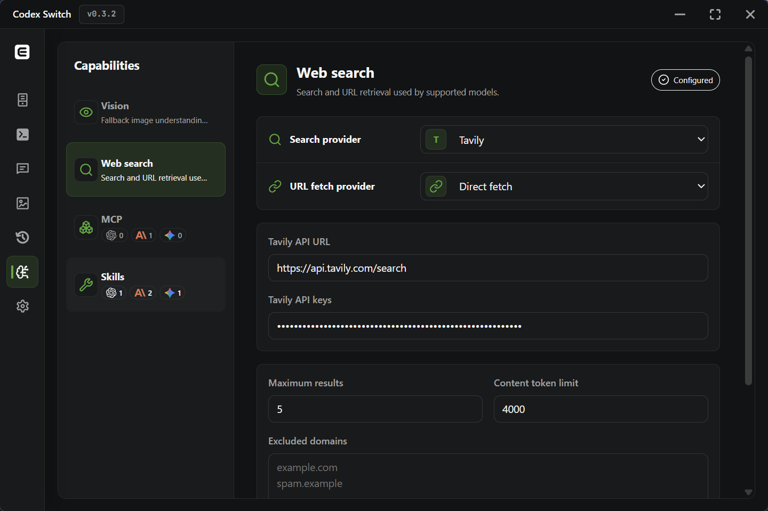Click the Tavily T badge icon
The height and width of the screenshot is (511, 768).
click(436, 140)
